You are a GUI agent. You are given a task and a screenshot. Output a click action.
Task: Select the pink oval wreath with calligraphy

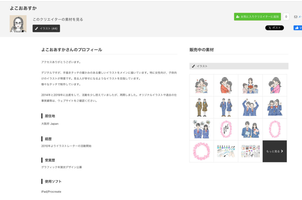[226, 129]
